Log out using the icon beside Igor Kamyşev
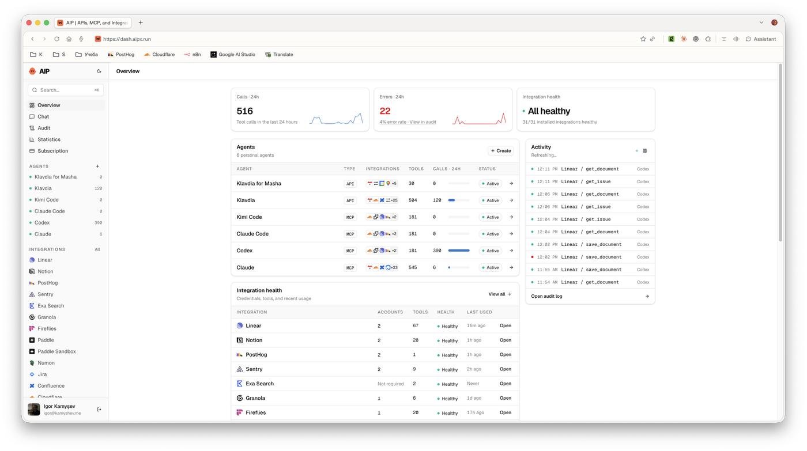Viewport: 807px width, 451px height. [x=99, y=410]
